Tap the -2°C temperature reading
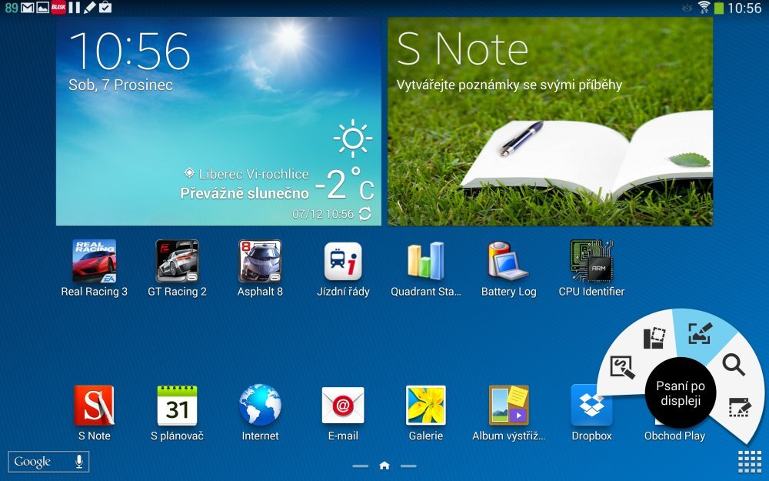The width and height of the screenshot is (769, 481). click(345, 184)
